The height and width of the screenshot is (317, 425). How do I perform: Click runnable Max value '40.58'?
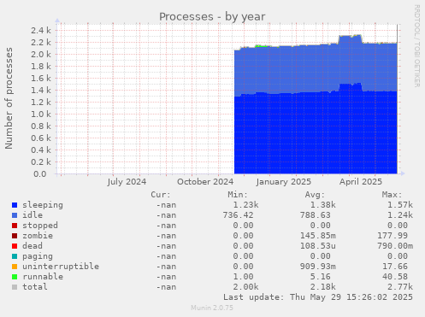pos(395,277)
